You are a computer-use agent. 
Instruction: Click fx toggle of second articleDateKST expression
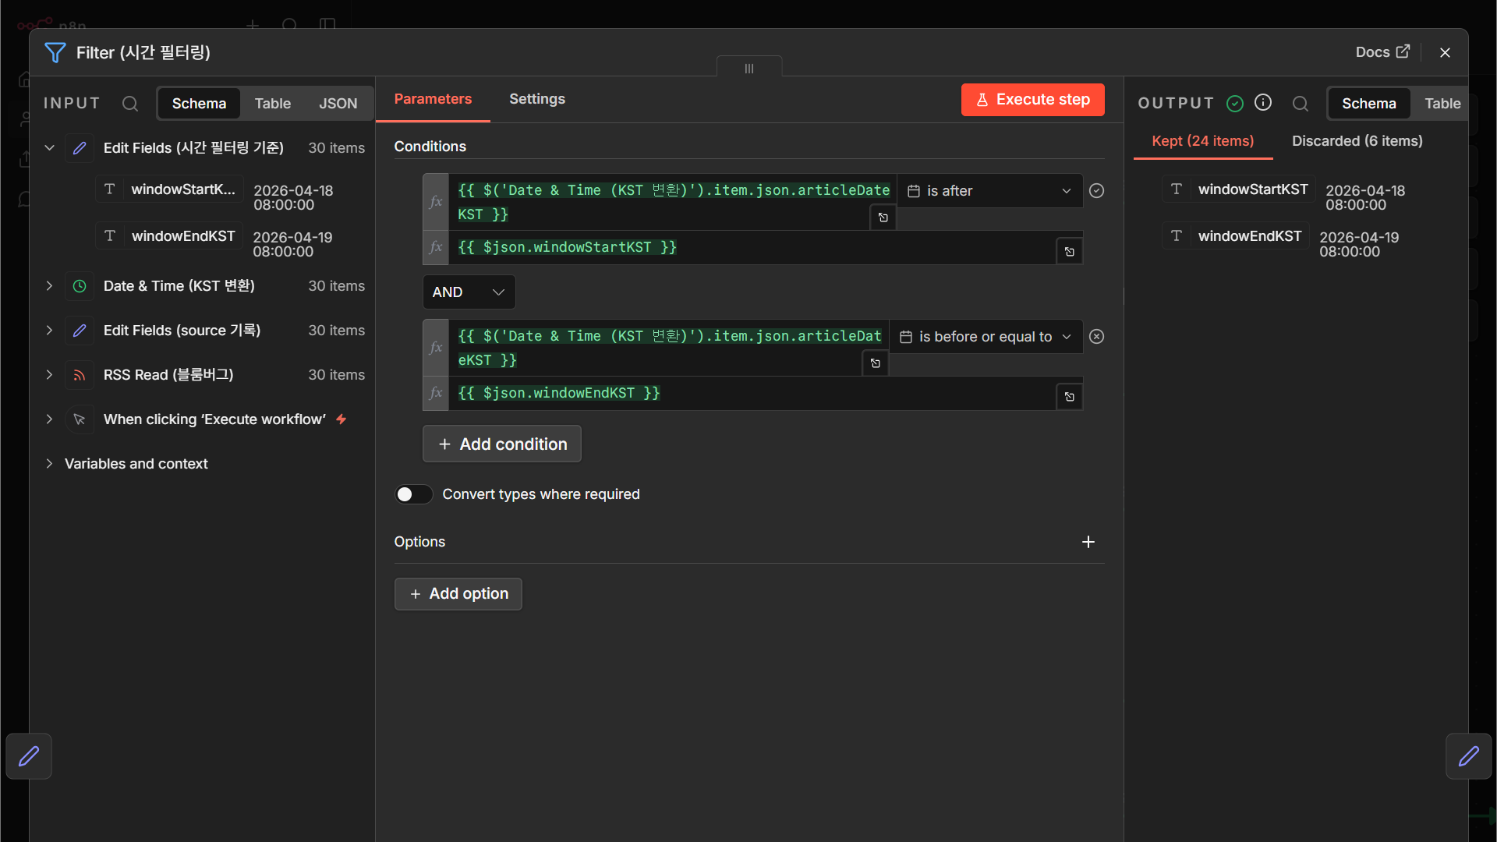[x=436, y=348]
